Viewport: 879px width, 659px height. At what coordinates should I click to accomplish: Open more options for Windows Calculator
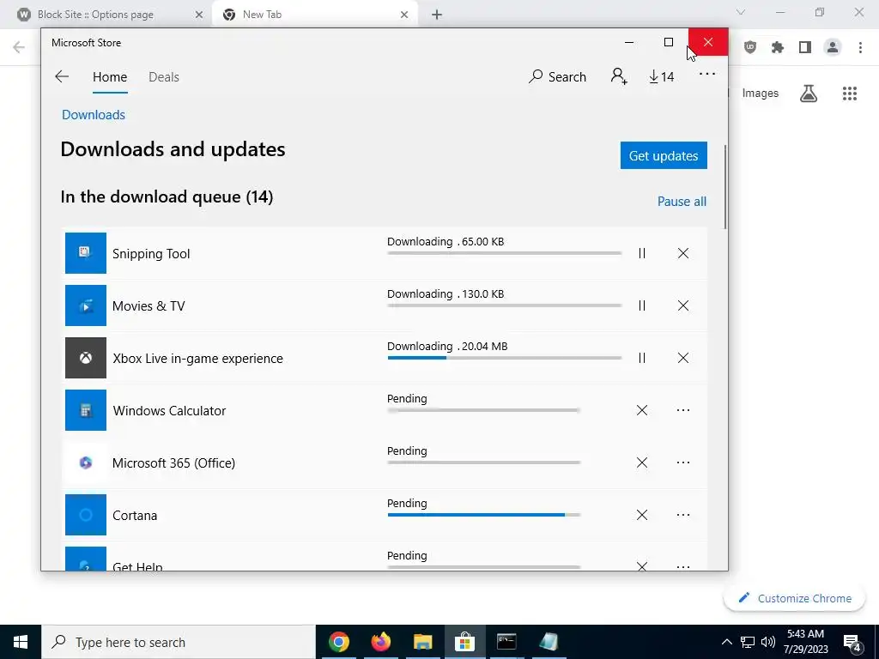click(682, 410)
